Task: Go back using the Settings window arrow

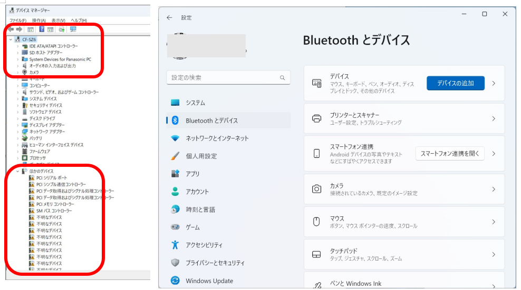Action: [x=169, y=17]
